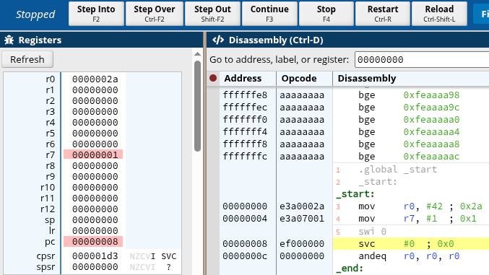Click the Step Over button
489x275 pixels.
point(155,14)
